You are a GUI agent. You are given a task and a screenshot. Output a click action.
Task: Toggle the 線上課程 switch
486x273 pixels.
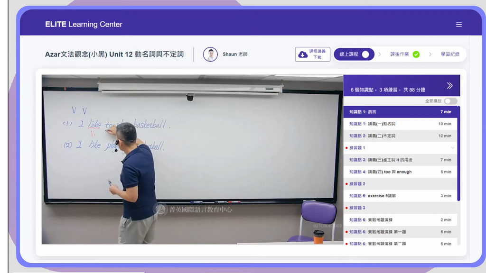365,55
